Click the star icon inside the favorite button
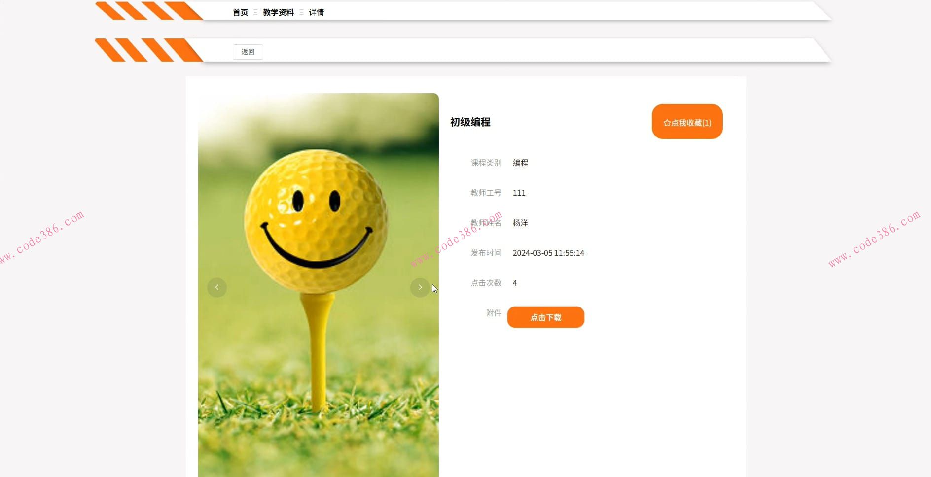The image size is (931, 477). 666,122
